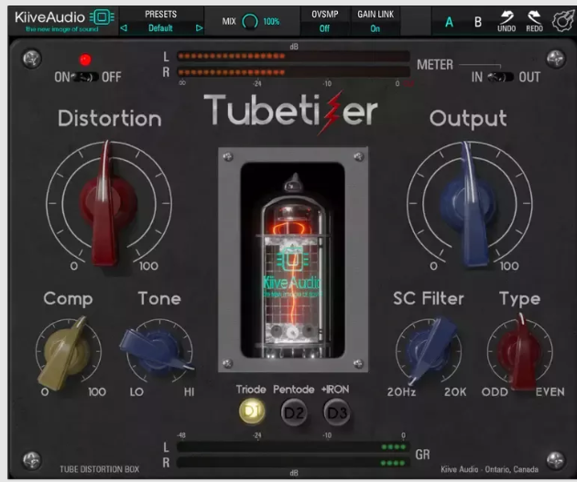Screen dimensions: 577x482
Task: Toggle the Gain Link On setting
Action: click(x=375, y=28)
